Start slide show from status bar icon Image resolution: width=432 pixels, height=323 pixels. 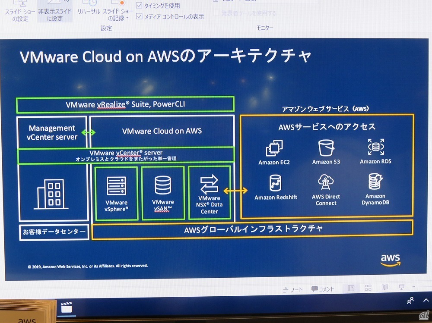tap(401, 287)
